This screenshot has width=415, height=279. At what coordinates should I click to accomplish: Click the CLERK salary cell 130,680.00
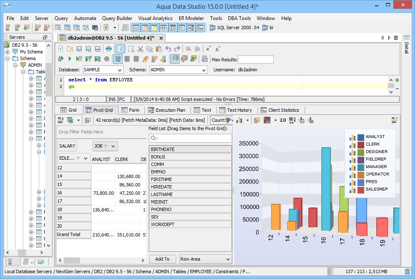pyautogui.click(x=129, y=176)
